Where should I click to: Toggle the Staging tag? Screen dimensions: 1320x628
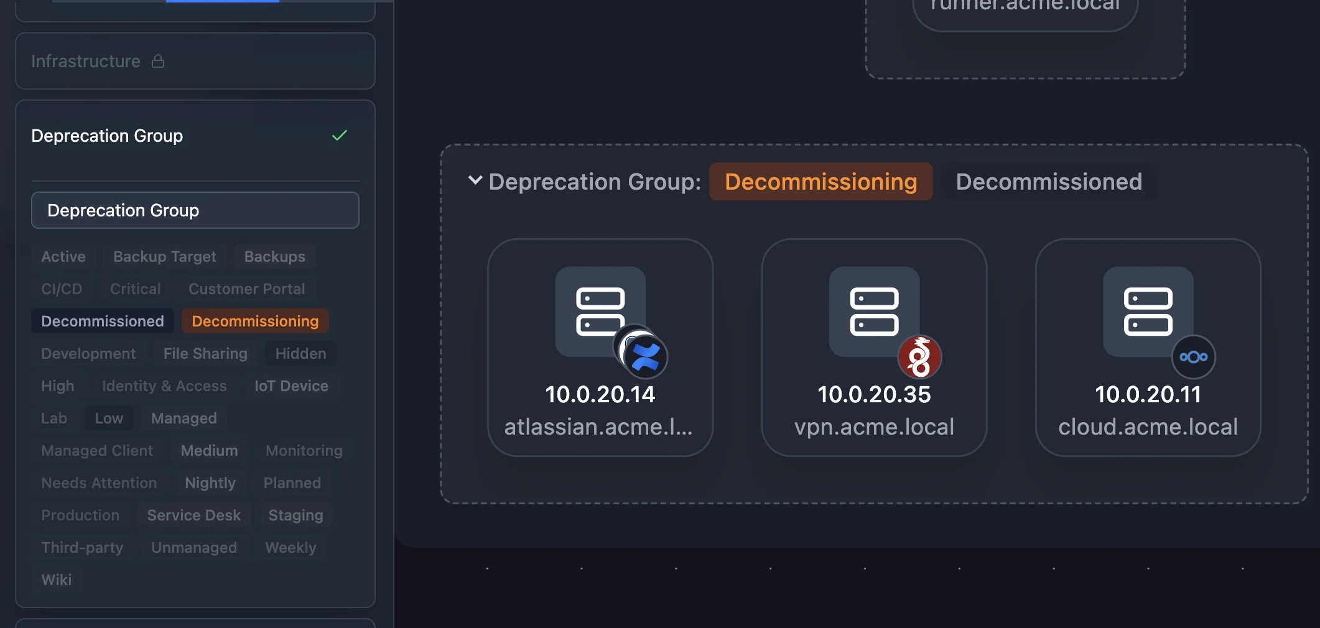(x=296, y=515)
